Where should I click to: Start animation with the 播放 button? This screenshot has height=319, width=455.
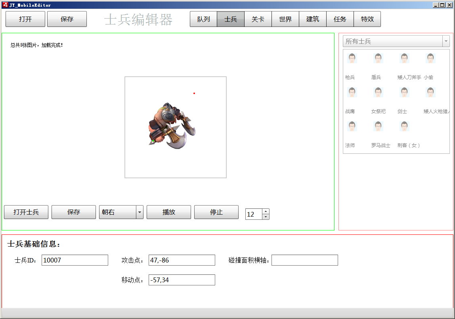click(x=169, y=212)
